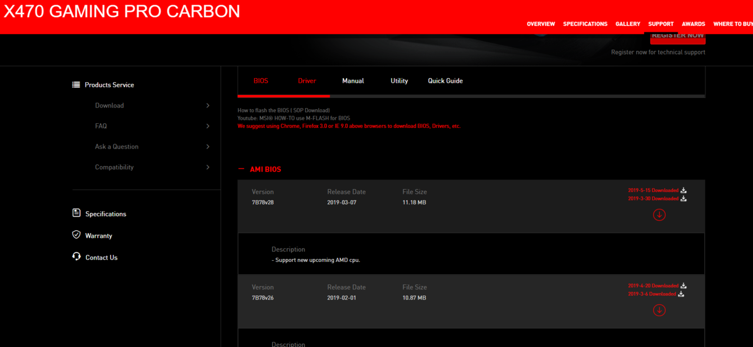Open GALLERY in top navigation
Image resolution: width=753 pixels, height=347 pixels.
point(628,24)
